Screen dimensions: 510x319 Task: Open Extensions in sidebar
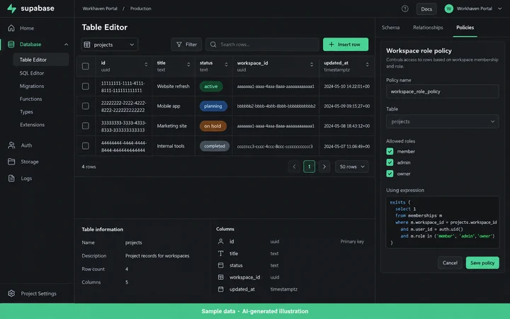tap(32, 125)
